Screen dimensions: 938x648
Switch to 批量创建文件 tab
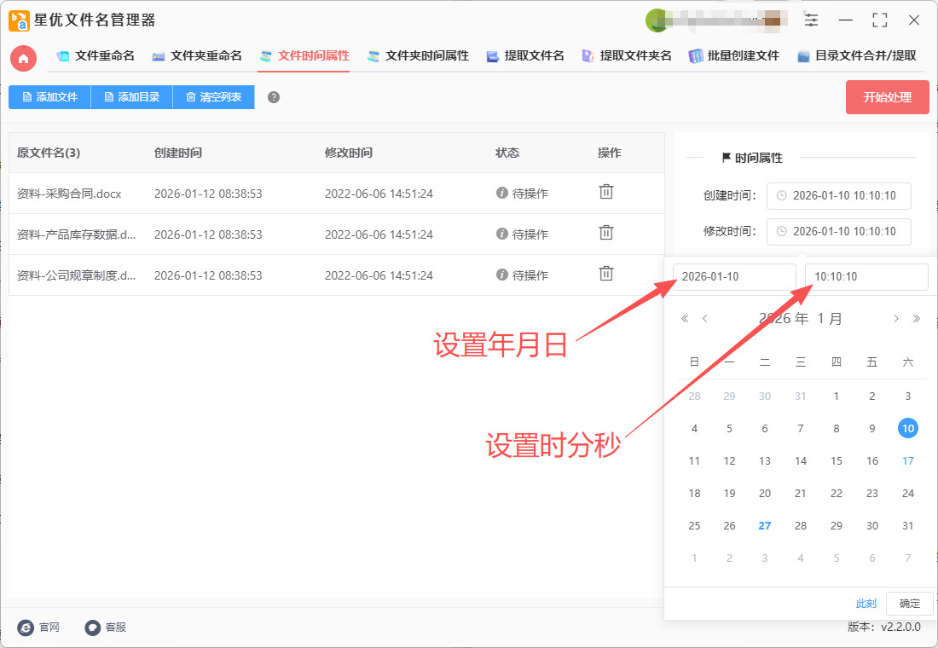coord(734,56)
